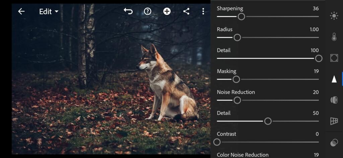Image resolution: width=343 pixels, height=158 pixels.
Task: Click the Noise Reduction slider handle
Action: (237, 101)
